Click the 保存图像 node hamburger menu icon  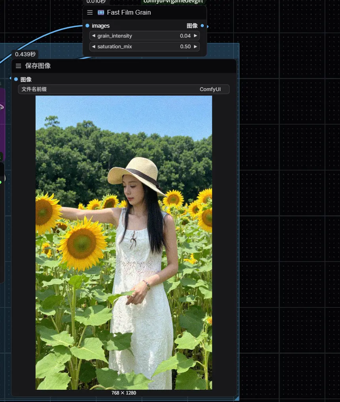tap(18, 66)
